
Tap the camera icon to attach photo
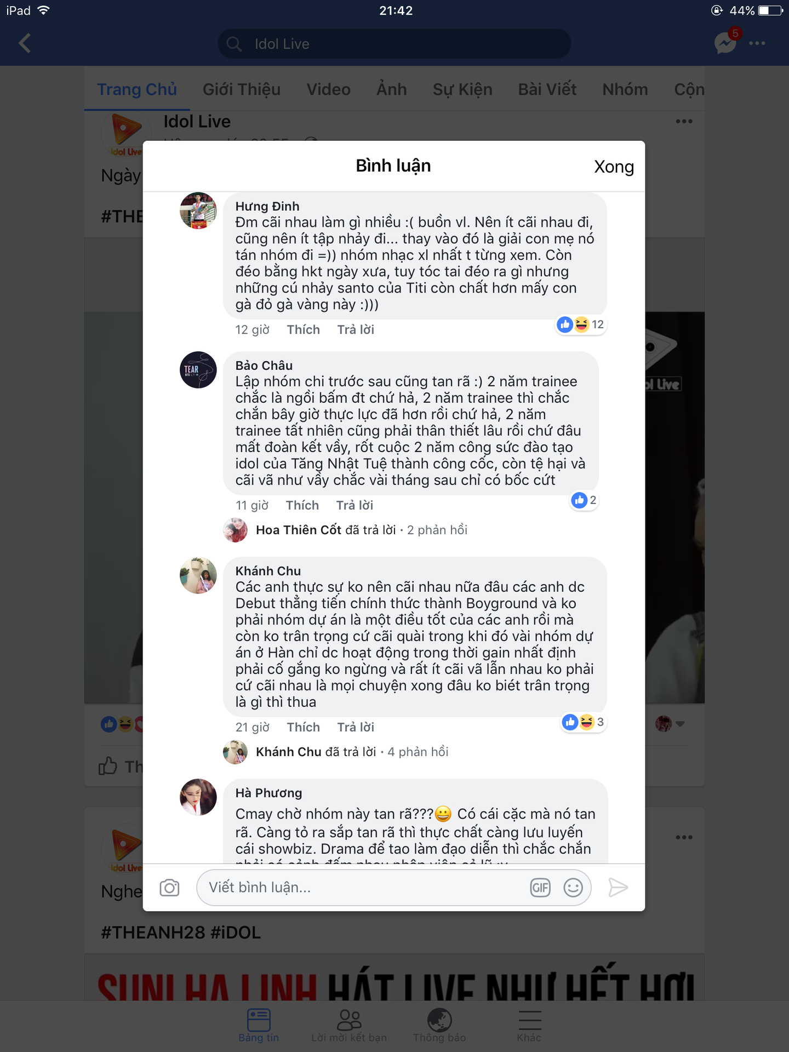point(169,888)
